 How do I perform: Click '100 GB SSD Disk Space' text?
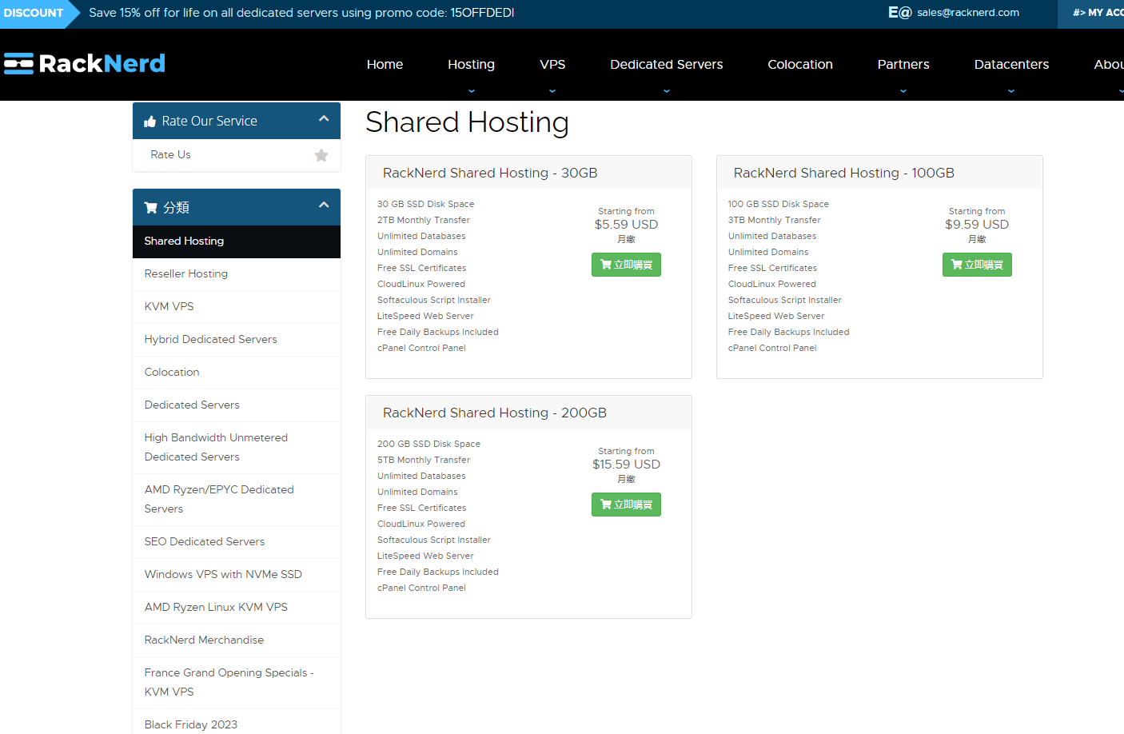pyautogui.click(x=779, y=205)
